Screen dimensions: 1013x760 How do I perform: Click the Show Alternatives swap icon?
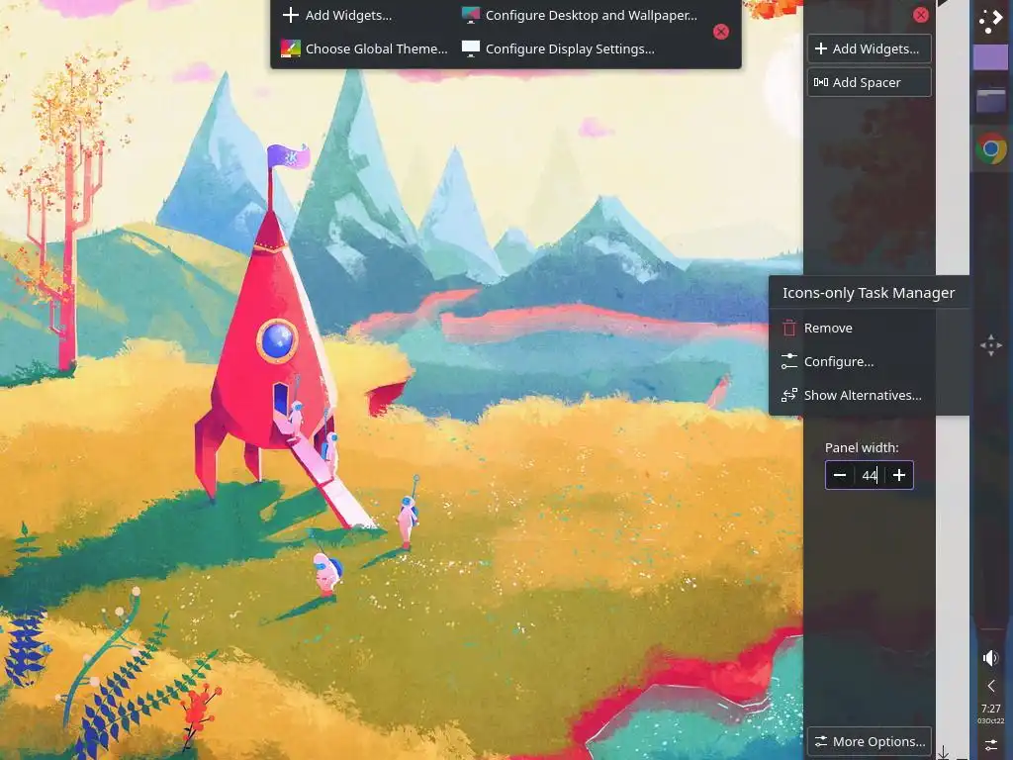click(788, 395)
